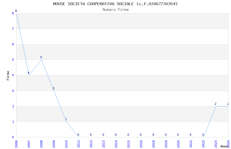Click the year label 2013
Screen dimensions: 231x149
pyautogui.click(x=104, y=144)
